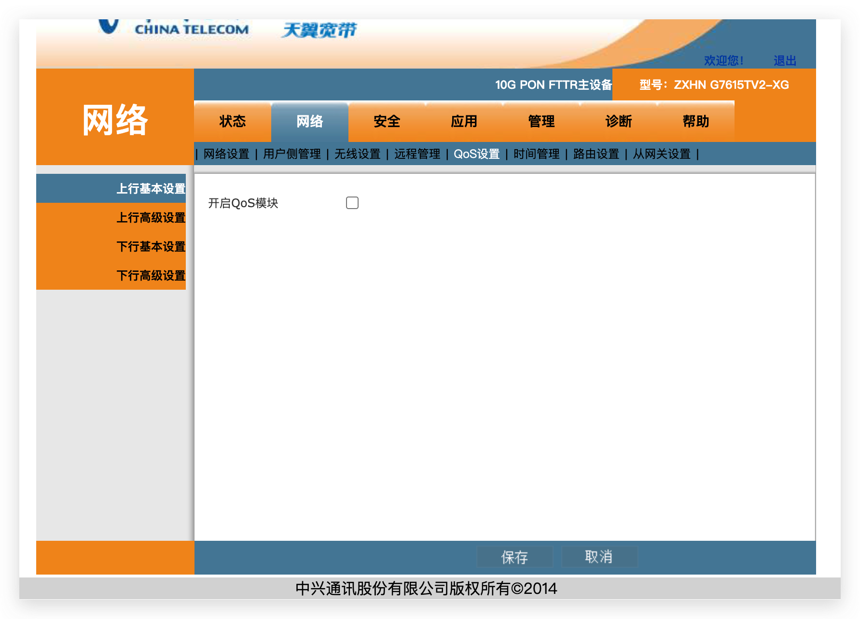Enable the 开启QoS模块 checkbox
Image resolution: width=860 pixels, height=619 pixels.
(x=352, y=203)
